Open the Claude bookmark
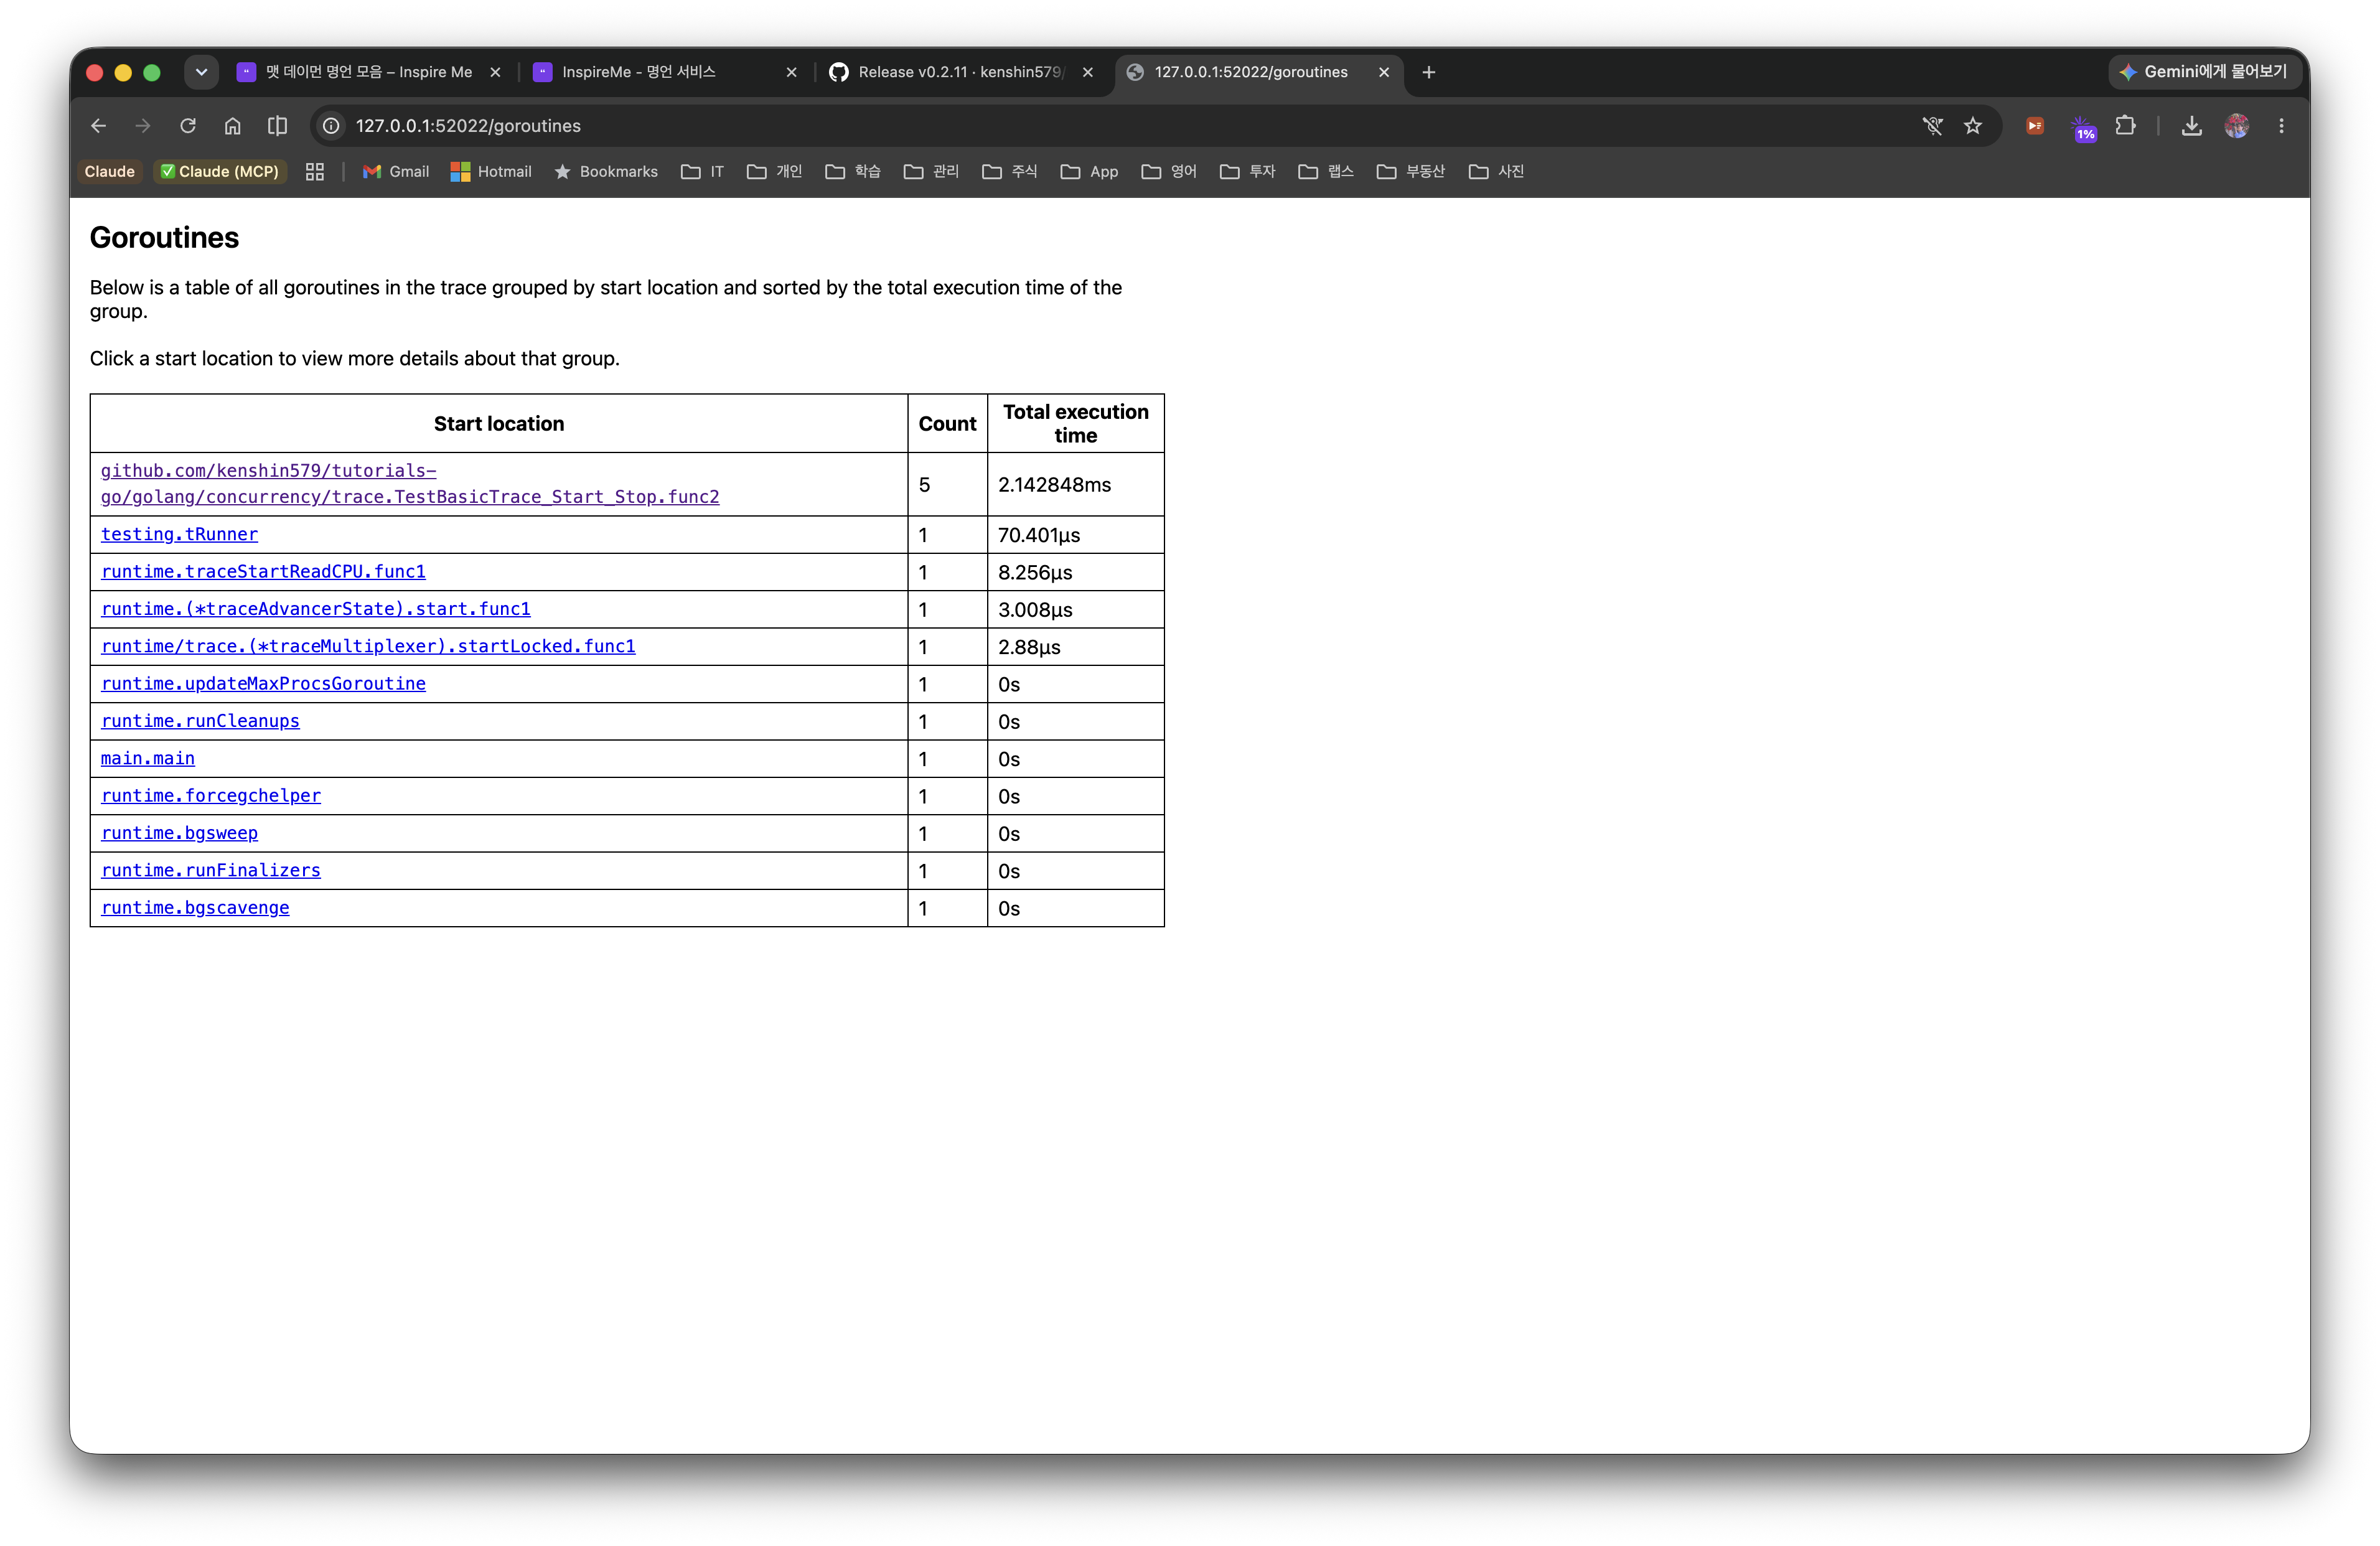This screenshot has height=1546, width=2380. pos(109,172)
